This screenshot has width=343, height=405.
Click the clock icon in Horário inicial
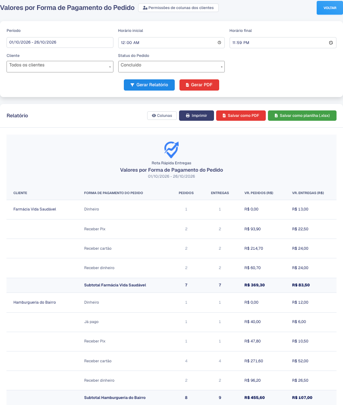tap(219, 43)
